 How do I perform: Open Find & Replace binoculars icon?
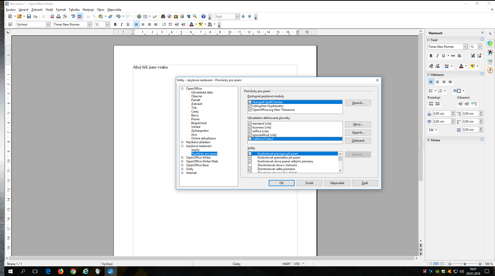pyautogui.click(x=163, y=16)
